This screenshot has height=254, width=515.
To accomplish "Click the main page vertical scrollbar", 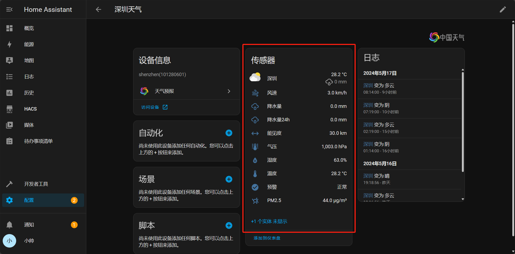I will click(513, 130).
